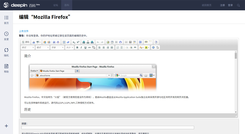Screen dimensions: 245x134
Task: Click the redo arrow
Action: click(x=102, y=42)
